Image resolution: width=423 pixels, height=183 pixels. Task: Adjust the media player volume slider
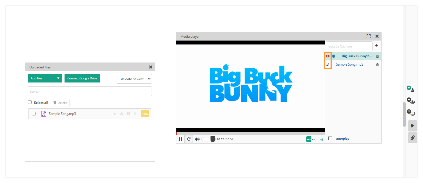[x=209, y=139]
